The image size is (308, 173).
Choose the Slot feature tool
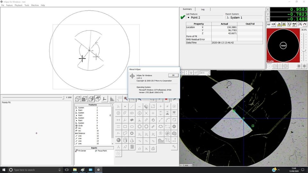tap(132, 127)
